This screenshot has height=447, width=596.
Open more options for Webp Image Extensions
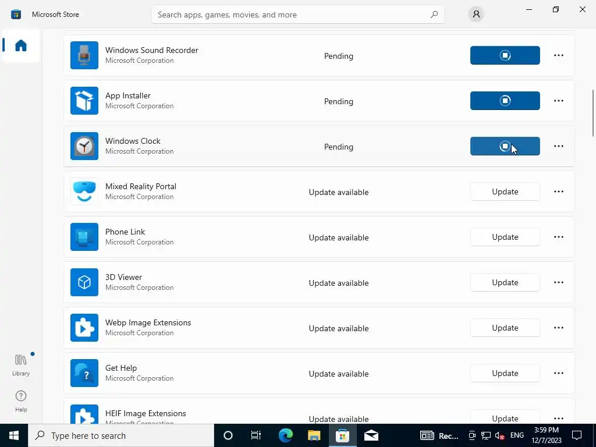point(558,328)
